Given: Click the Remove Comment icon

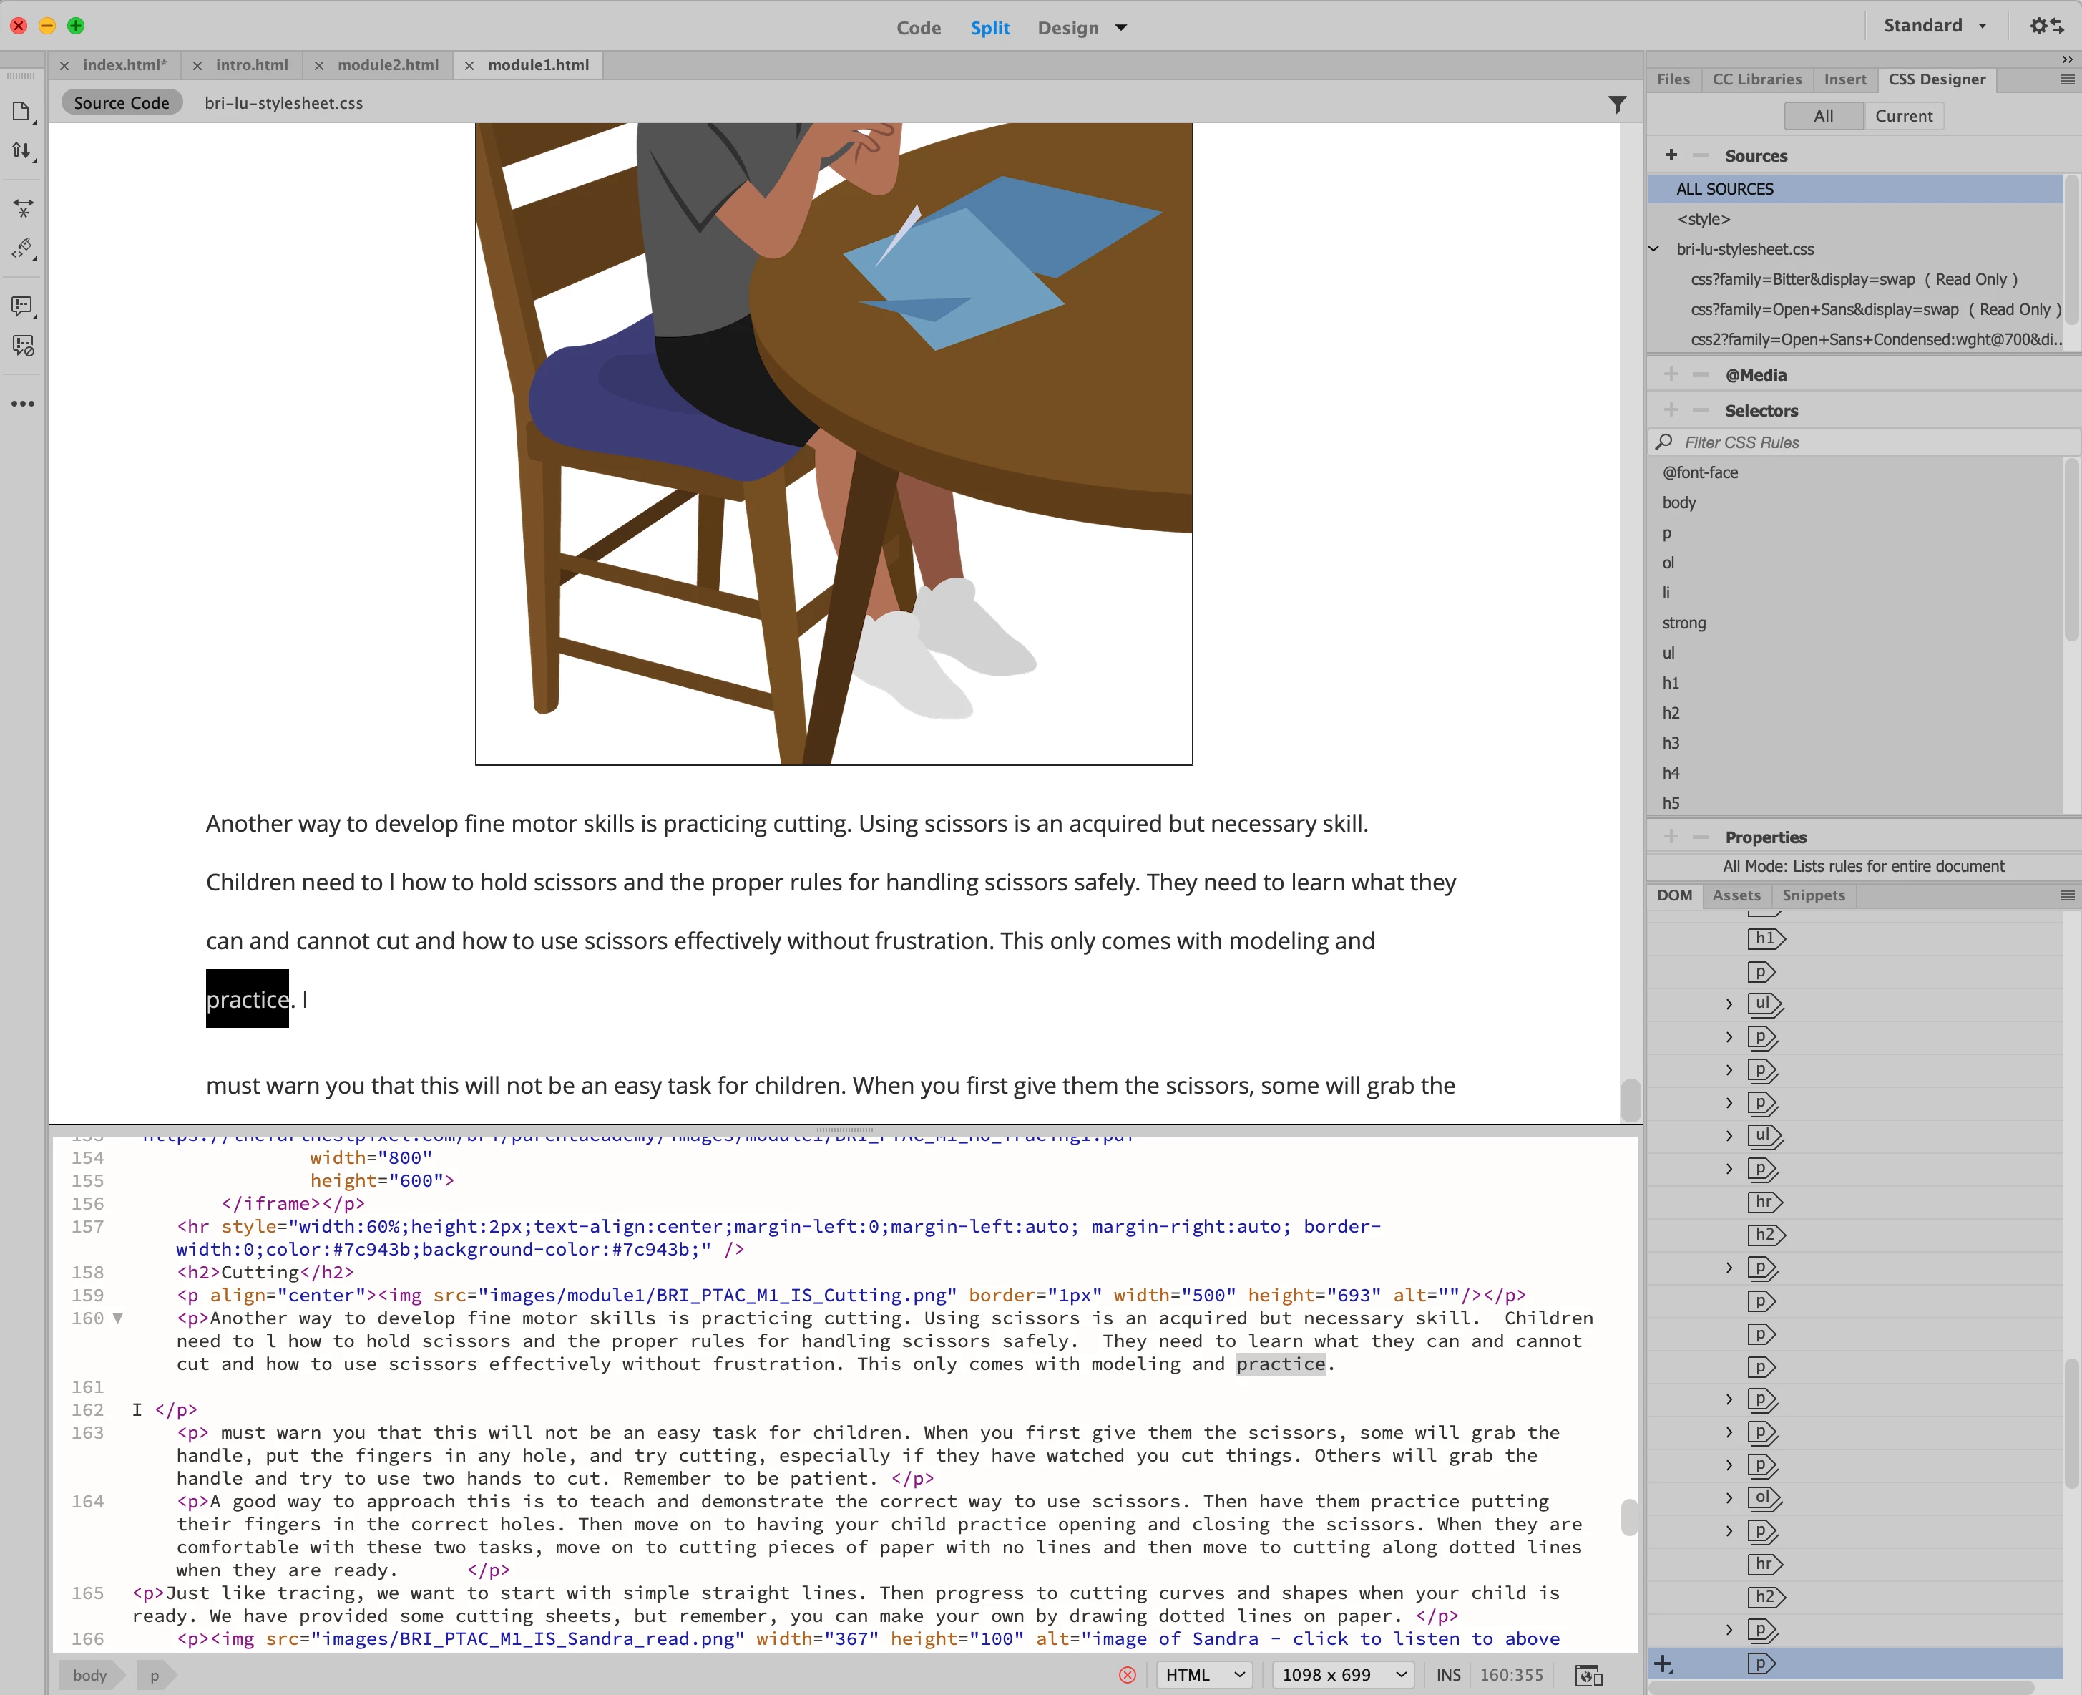Looking at the screenshot, I should coord(22,346).
